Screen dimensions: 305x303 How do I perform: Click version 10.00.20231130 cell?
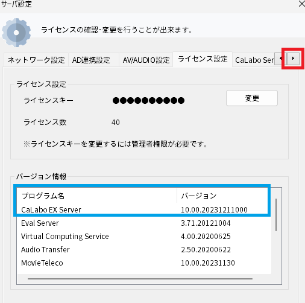(x=208, y=263)
